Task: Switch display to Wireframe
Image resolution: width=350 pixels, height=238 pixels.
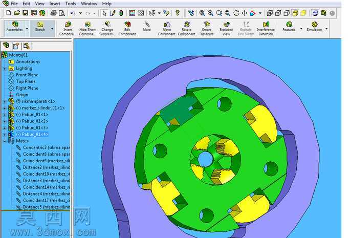Action: [270, 13]
